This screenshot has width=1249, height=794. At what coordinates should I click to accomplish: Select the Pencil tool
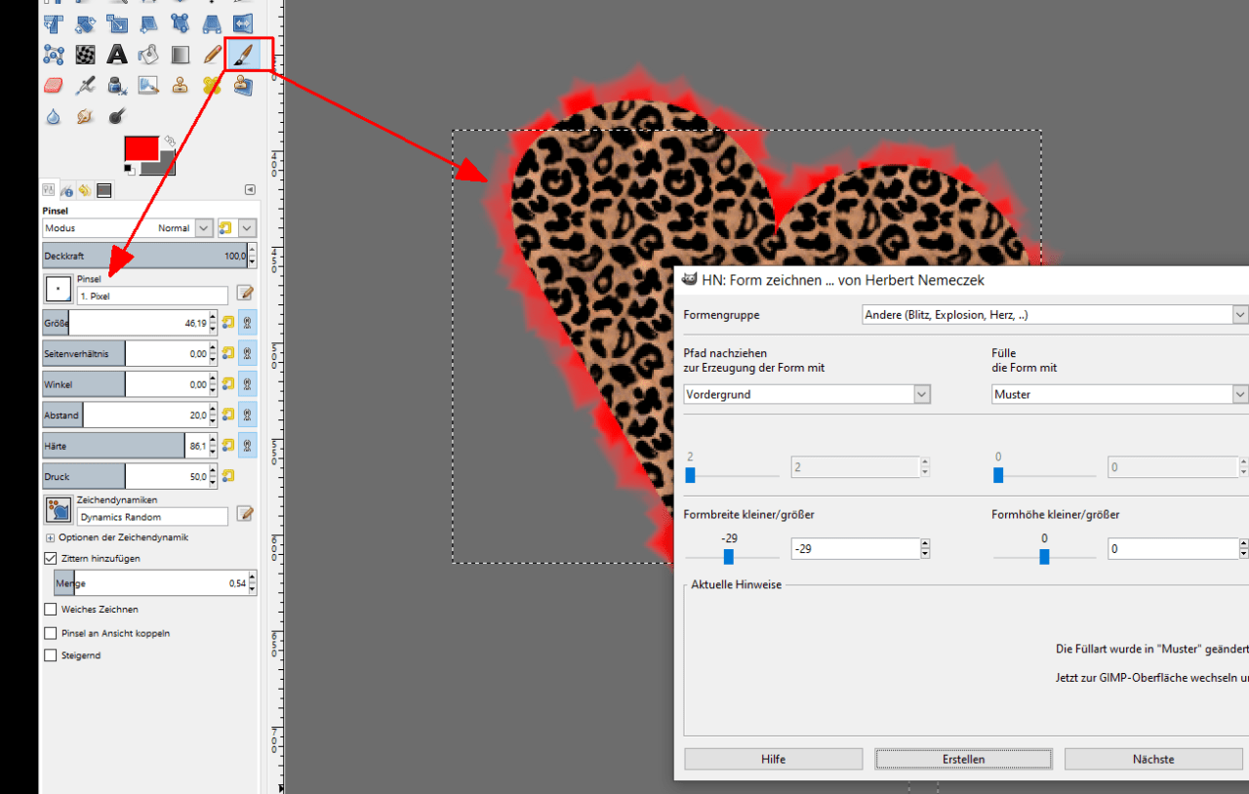point(212,55)
